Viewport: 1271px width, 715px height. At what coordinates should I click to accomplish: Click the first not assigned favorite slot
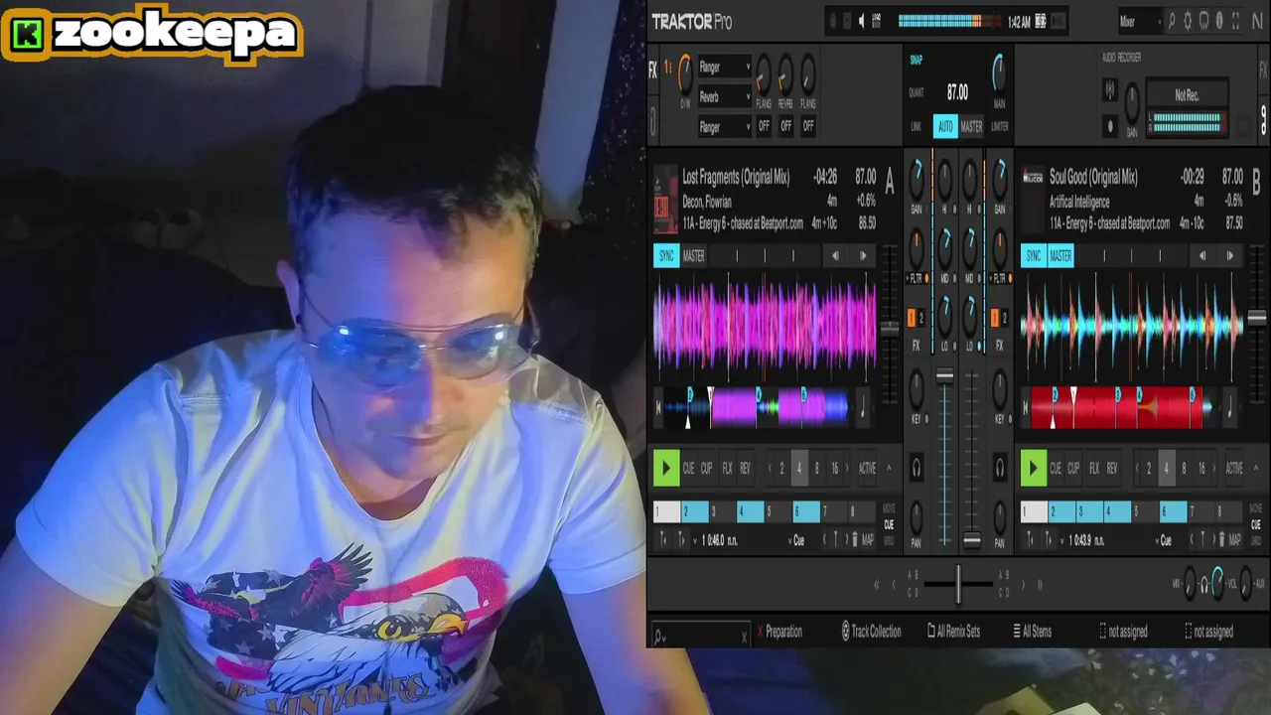coord(1123,632)
